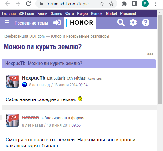
Task: Open Games in the top menu
Action: [x=56, y=14]
